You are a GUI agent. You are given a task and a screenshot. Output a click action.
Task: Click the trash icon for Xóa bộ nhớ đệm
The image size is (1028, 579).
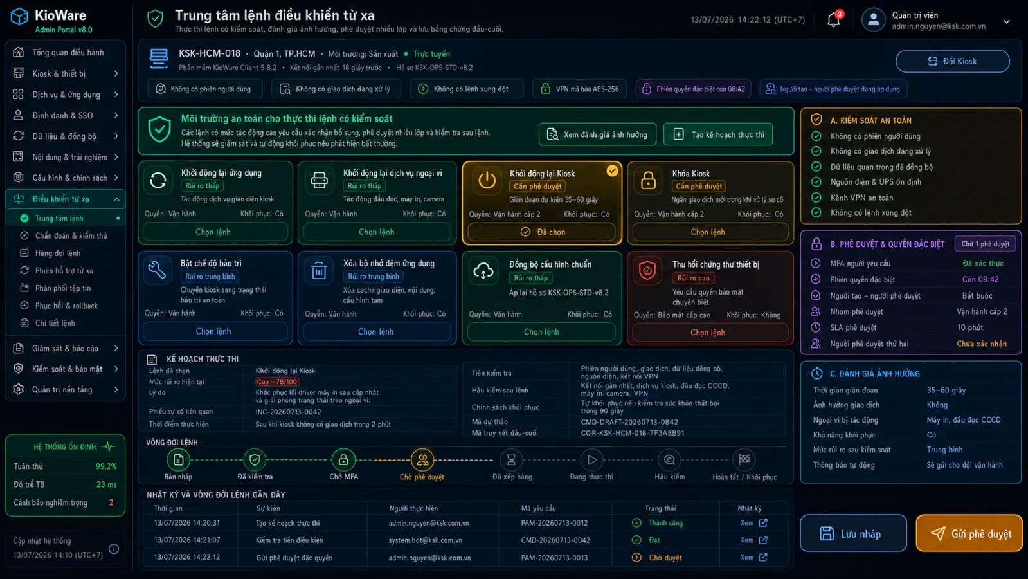tap(319, 271)
